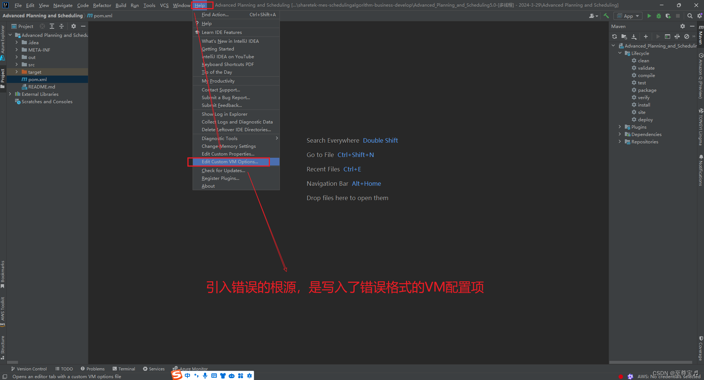Open IDE settings gear in top toolbar

(700, 16)
